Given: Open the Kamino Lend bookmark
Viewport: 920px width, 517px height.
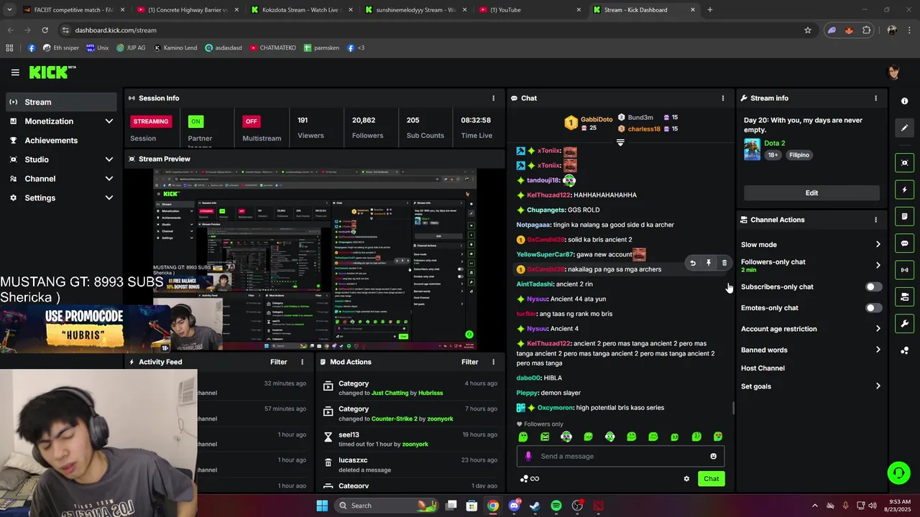Looking at the screenshot, I should (x=175, y=48).
